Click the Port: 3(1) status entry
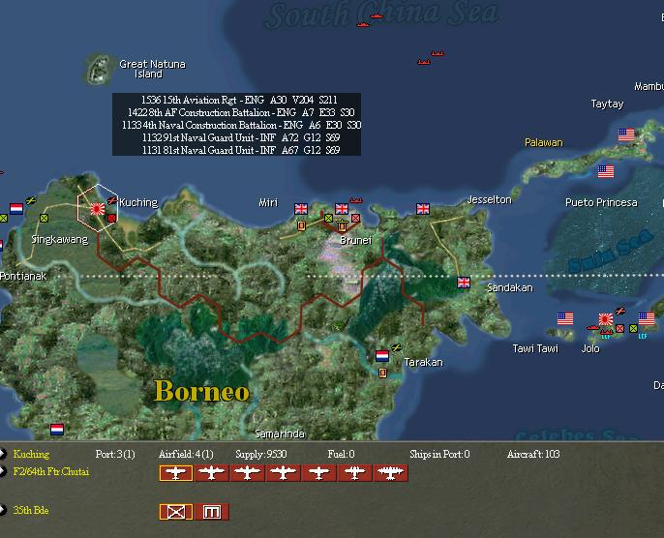This screenshot has height=538, width=664. coord(115,454)
